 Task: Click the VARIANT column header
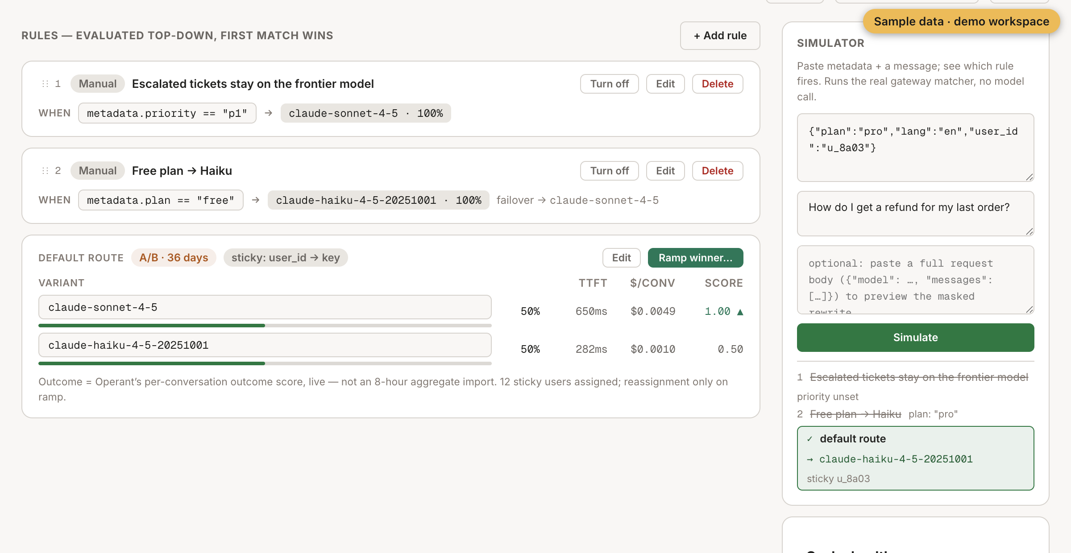click(61, 283)
